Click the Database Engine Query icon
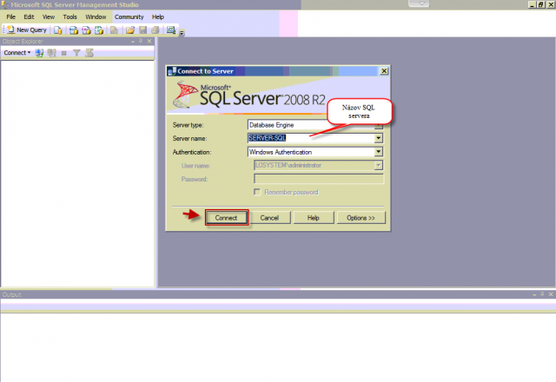Image resolution: width=556 pixels, height=382 pixels. click(58, 30)
